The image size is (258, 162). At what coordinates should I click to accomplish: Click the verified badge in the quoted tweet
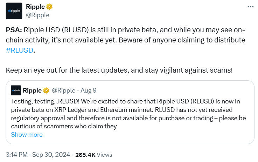pos(46,90)
